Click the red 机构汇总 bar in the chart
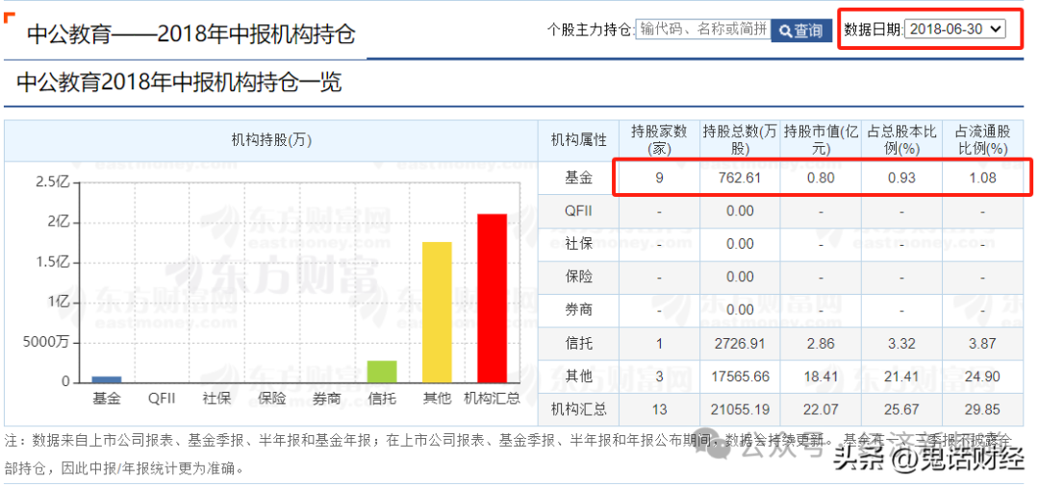 pos(492,298)
